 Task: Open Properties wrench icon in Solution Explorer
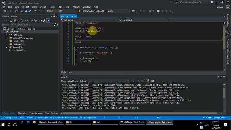(44, 21)
